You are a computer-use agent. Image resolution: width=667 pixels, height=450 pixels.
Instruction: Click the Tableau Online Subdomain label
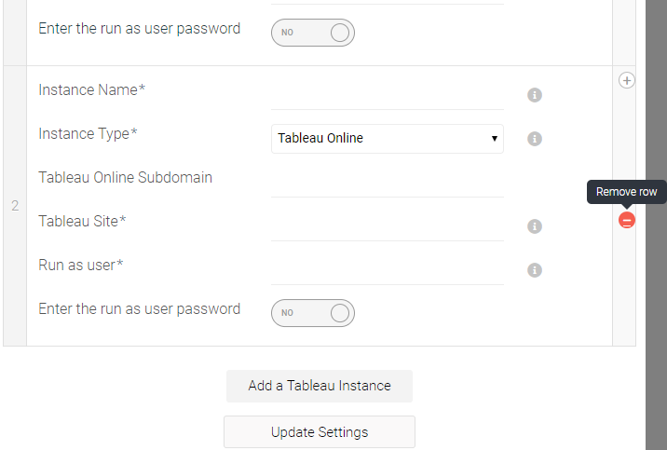pos(125,177)
